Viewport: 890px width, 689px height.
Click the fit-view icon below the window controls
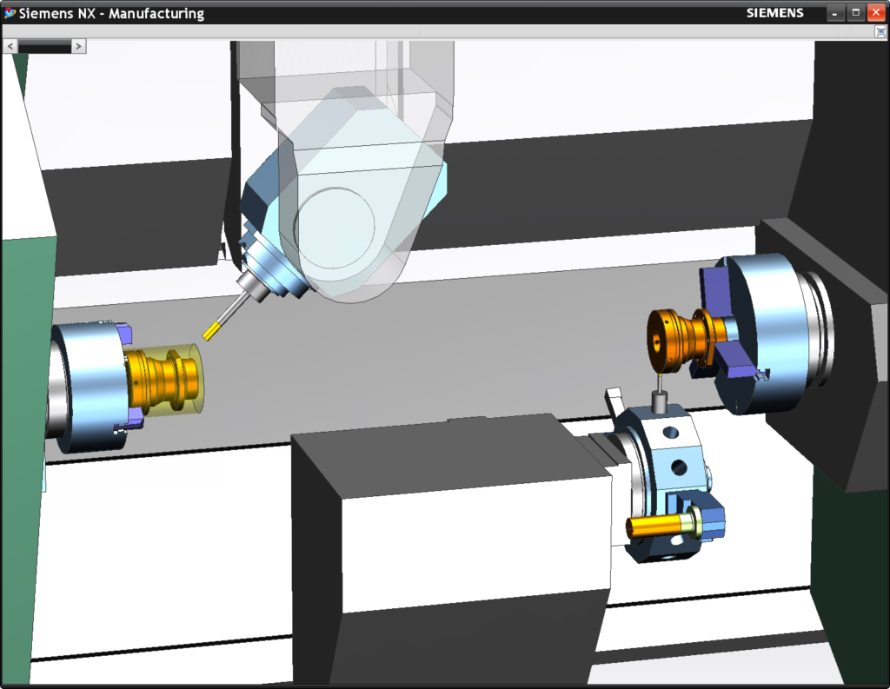coord(880,30)
